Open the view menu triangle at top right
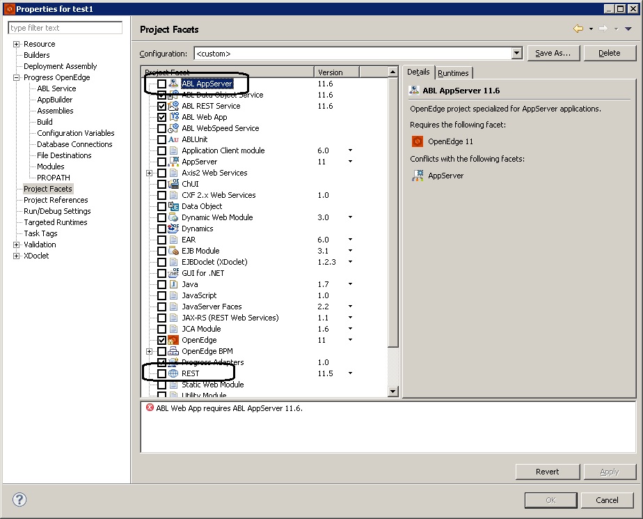The height and width of the screenshot is (519, 643). pyautogui.click(x=628, y=29)
